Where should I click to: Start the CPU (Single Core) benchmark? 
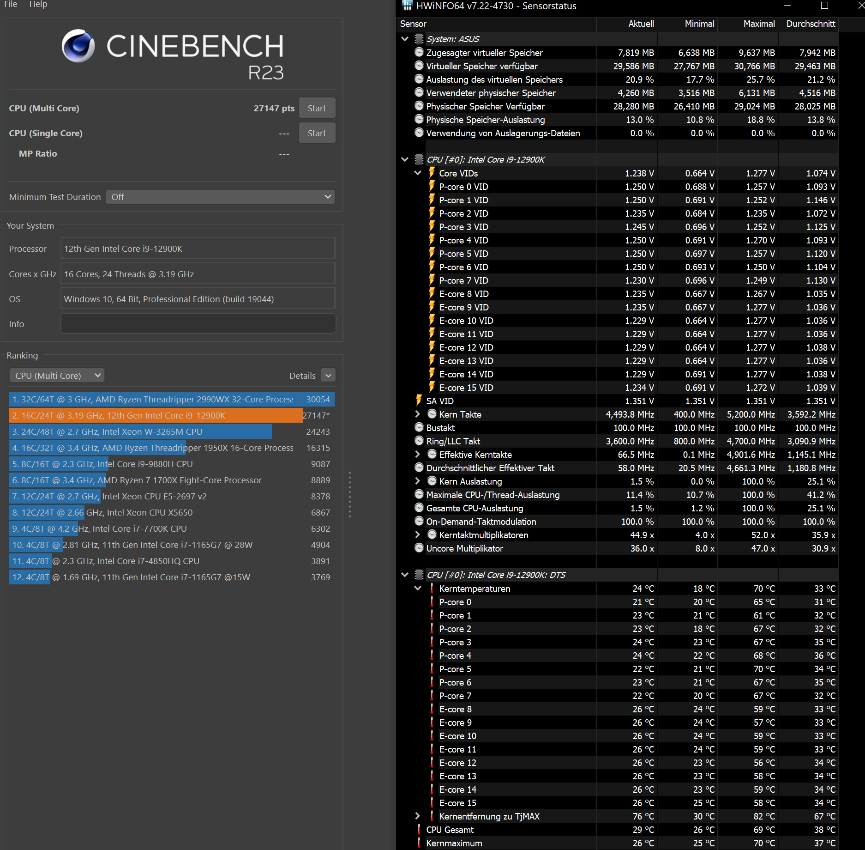point(317,133)
